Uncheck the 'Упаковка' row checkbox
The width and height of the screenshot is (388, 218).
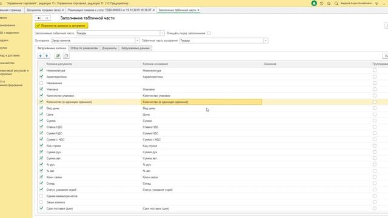41,89
